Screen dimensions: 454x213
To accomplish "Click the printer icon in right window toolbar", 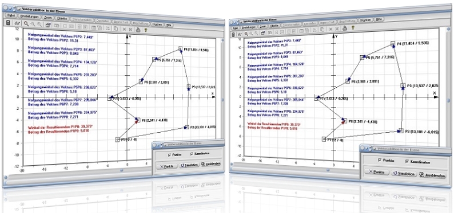I will click(345, 28).
